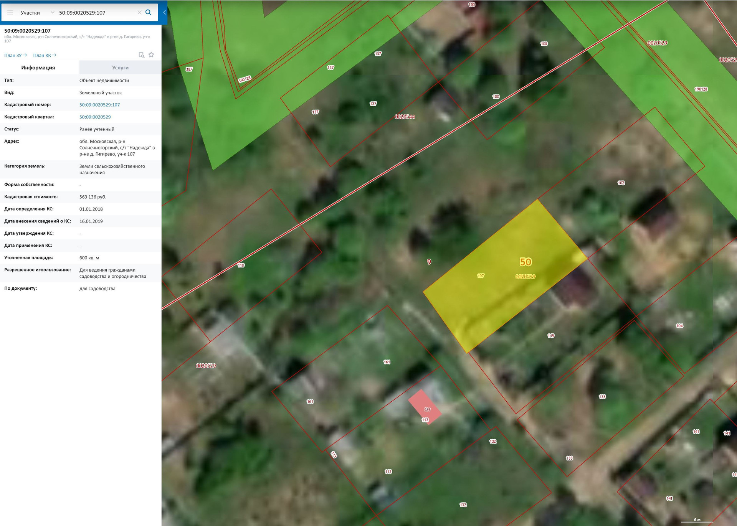Add parcel to favorites with star icon
Viewport: 737px width, 526px height.
151,55
